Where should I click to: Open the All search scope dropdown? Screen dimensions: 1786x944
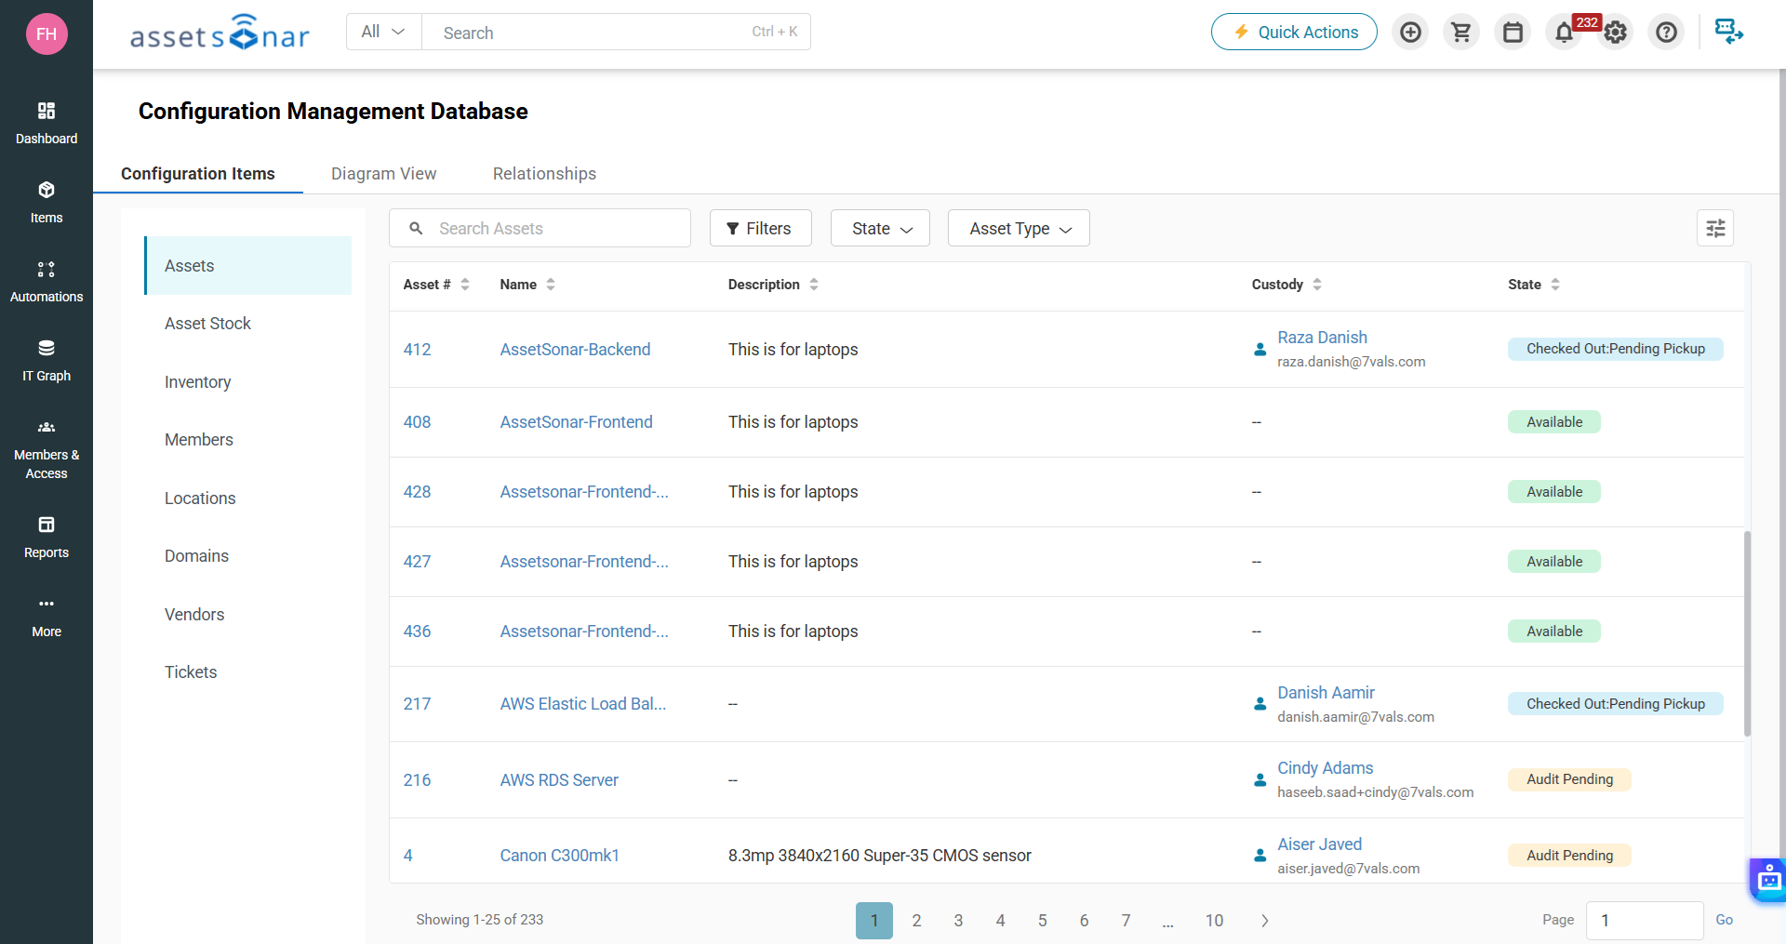383,32
